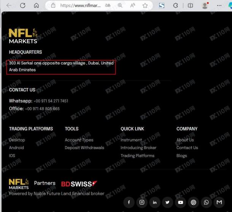Open the Blogs link

tap(182, 156)
